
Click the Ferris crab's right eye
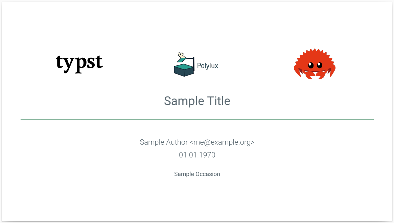click(x=320, y=65)
